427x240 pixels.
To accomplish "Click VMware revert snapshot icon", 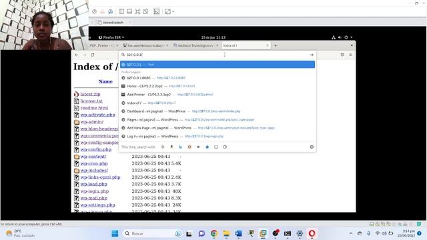I will [x=102, y=11].
